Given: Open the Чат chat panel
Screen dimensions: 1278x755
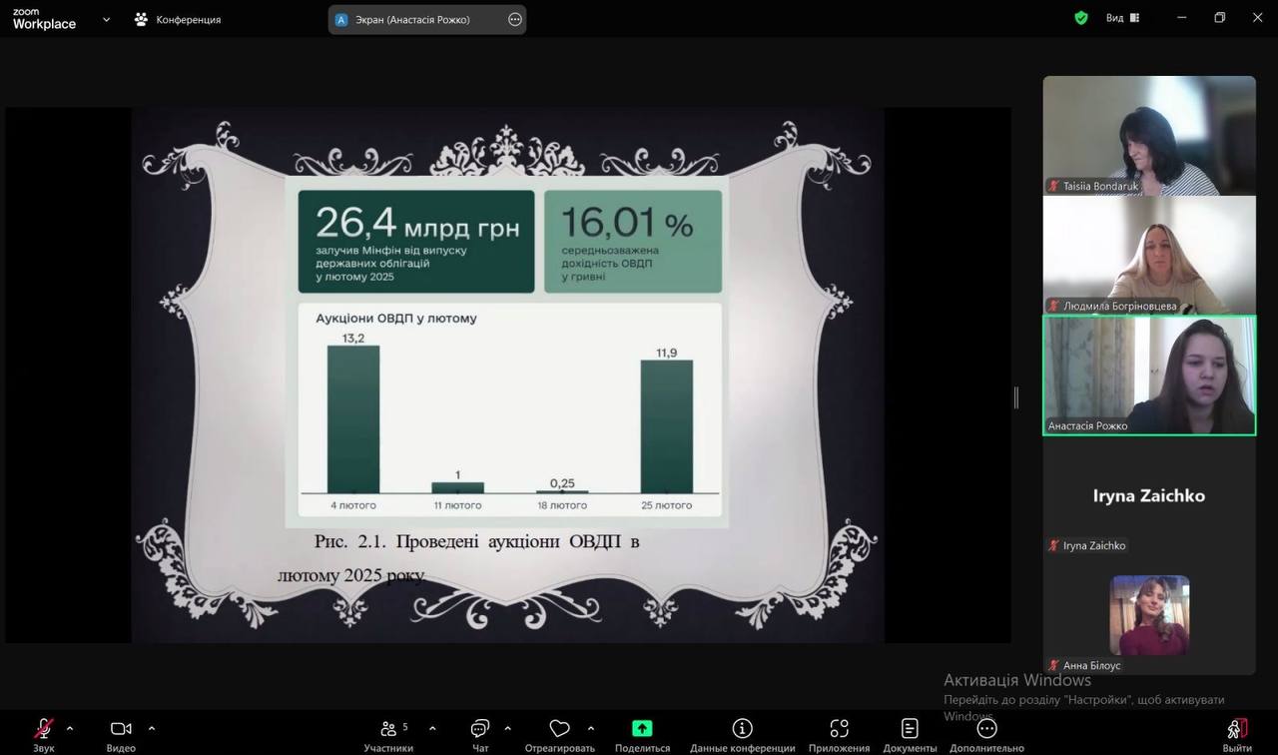Looking at the screenshot, I should [x=480, y=729].
